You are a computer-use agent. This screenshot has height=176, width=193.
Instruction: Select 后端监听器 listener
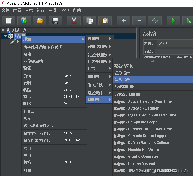click(x=153, y=87)
